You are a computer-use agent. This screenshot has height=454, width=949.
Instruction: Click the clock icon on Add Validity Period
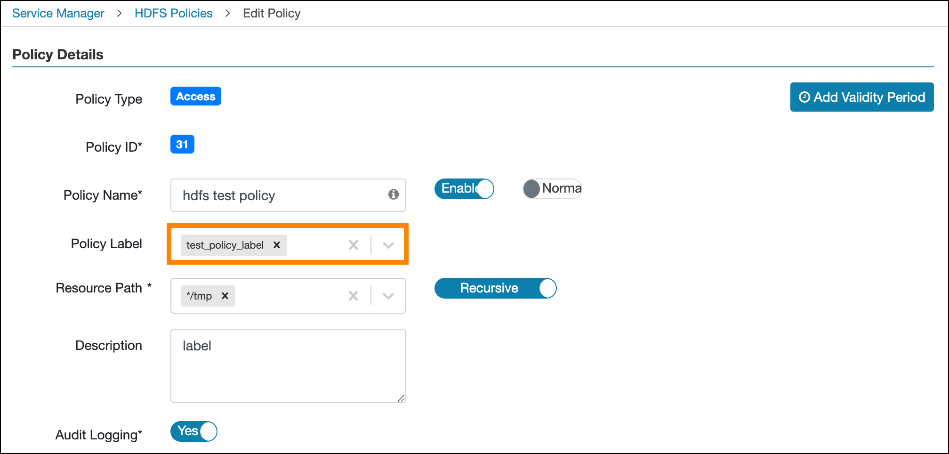tap(804, 97)
